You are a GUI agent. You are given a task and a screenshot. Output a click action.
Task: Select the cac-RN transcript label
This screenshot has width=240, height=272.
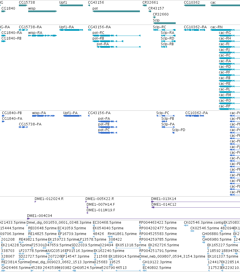pyautogui.click(x=216, y=27)
